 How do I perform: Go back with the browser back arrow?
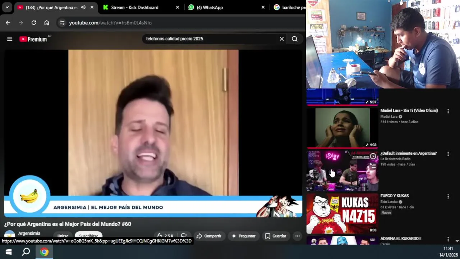click(x=8, y=23)
